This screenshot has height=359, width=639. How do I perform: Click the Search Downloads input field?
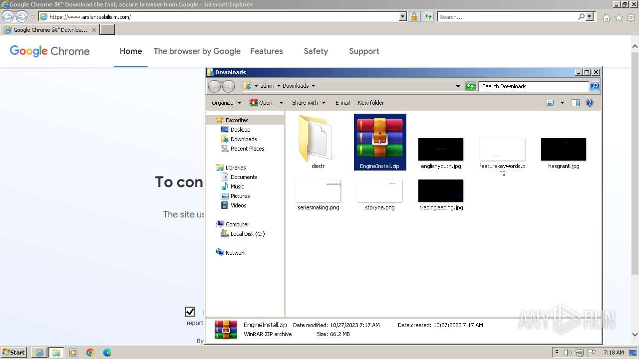coord(534,86)
